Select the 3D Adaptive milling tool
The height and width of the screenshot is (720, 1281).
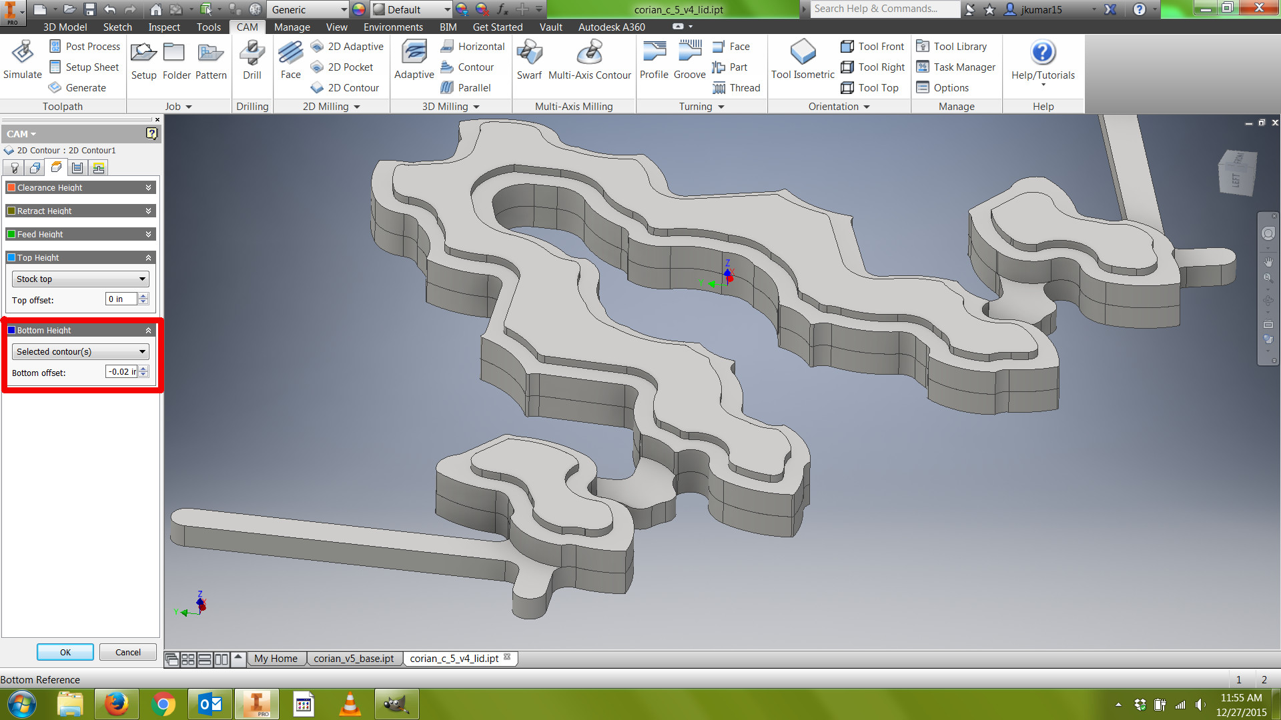[414, 60]
